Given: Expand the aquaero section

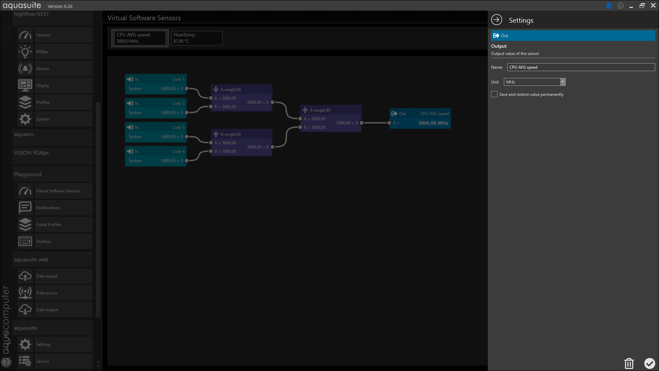Looking at the screenshot, I should 53,137.
